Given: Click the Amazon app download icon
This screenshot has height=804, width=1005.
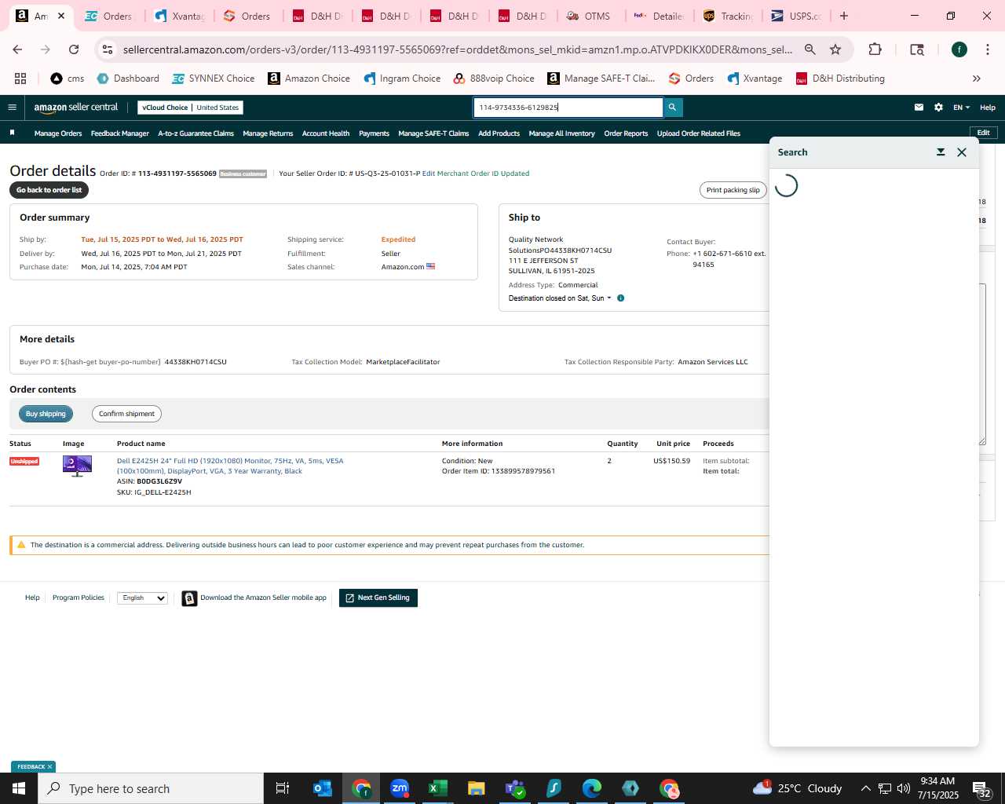Looking at the screenshot, I should pyautogui.click(x=189, y=598).
